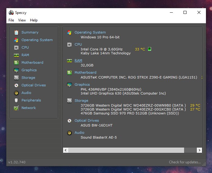
Task: Click the Storage drive icon in summary pane
Action: pyautogui.click(x=69, y=101)
